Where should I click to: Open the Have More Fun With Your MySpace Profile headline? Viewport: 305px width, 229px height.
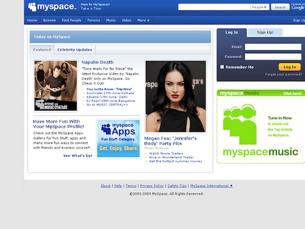point(59,124)
